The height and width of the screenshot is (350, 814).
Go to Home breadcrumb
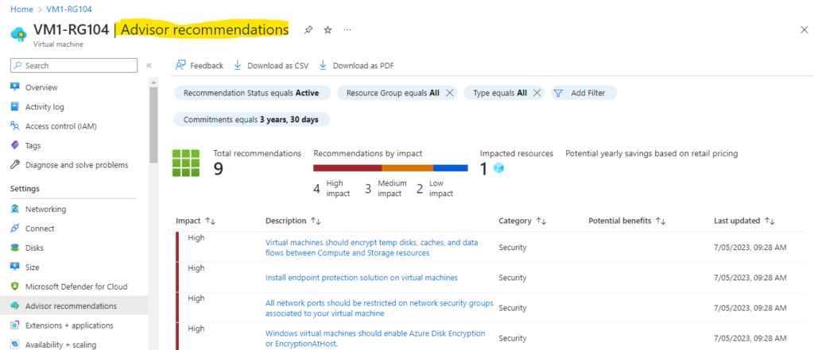tap(21, 10)
